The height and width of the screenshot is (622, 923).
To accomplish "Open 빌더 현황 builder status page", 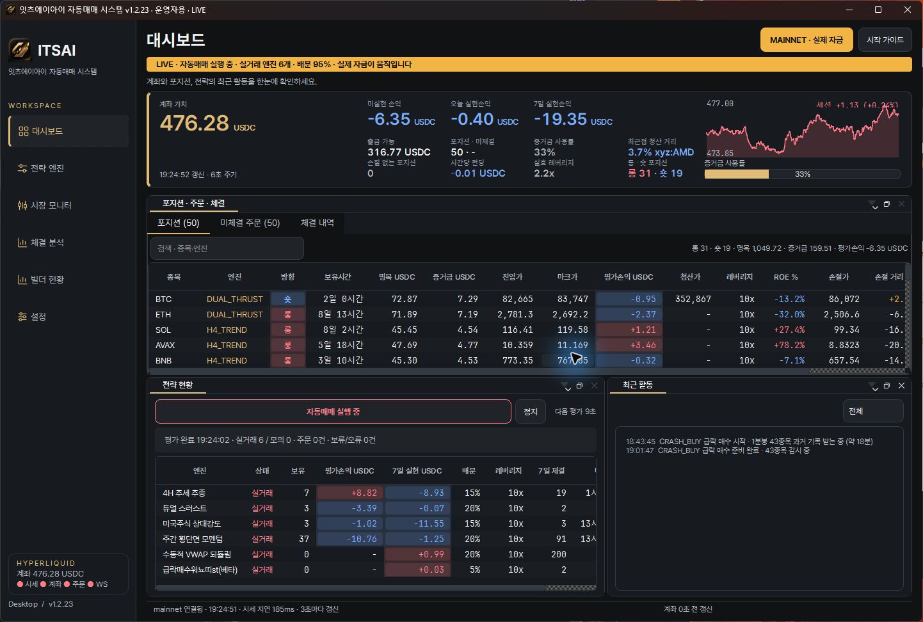I will [68, 280].
